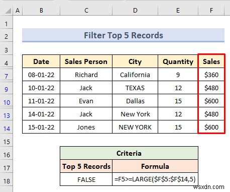Select the NEW YORK cell for Jones
Image resolution: width=230 pixels, height=192 pixels.
tap(135, 127)
